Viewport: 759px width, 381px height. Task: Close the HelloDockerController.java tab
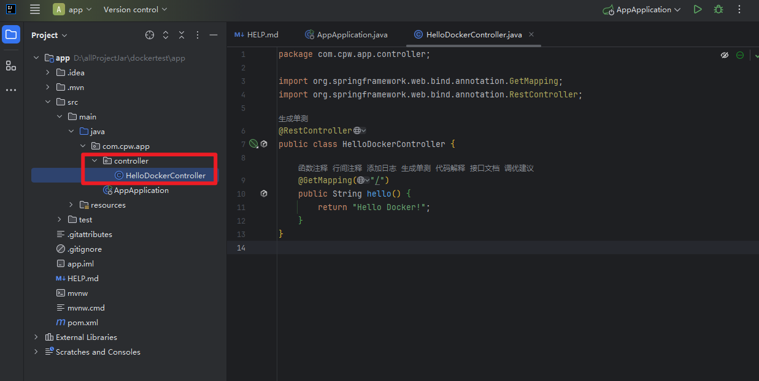(x=531, y=34)
